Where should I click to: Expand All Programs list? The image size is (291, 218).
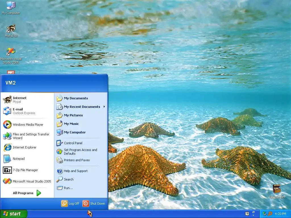(x=27, y=193)
